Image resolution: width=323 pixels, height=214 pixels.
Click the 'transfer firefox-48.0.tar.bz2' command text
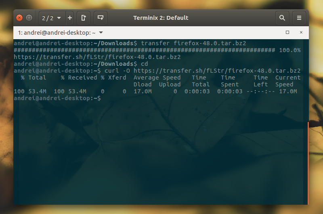point(193,43)
